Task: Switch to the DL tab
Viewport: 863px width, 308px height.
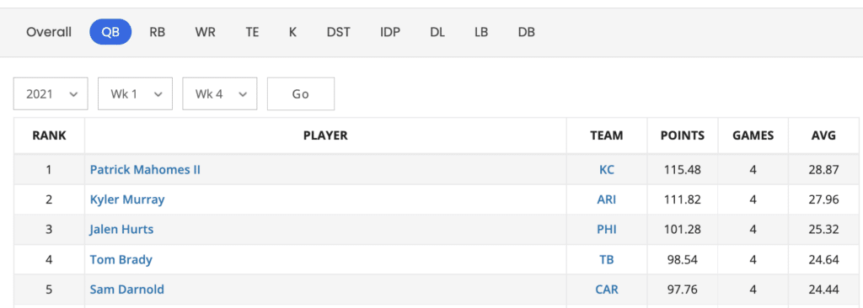Action: pos(437,32)
